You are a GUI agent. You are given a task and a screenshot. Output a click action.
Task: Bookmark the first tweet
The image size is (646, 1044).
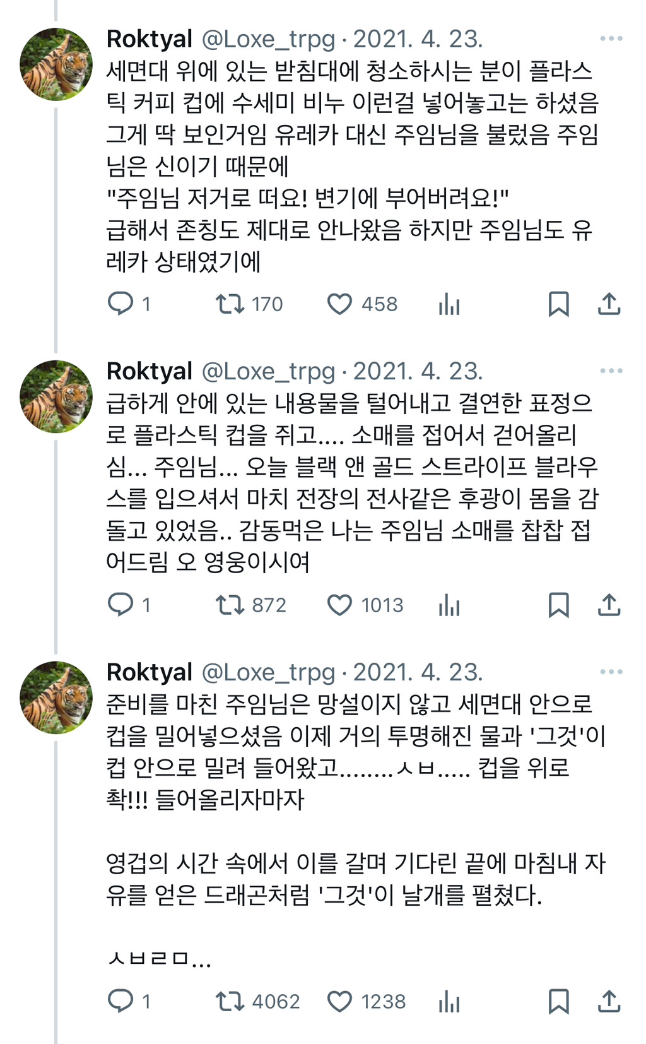pyautogui.click(x=558, y=304)
